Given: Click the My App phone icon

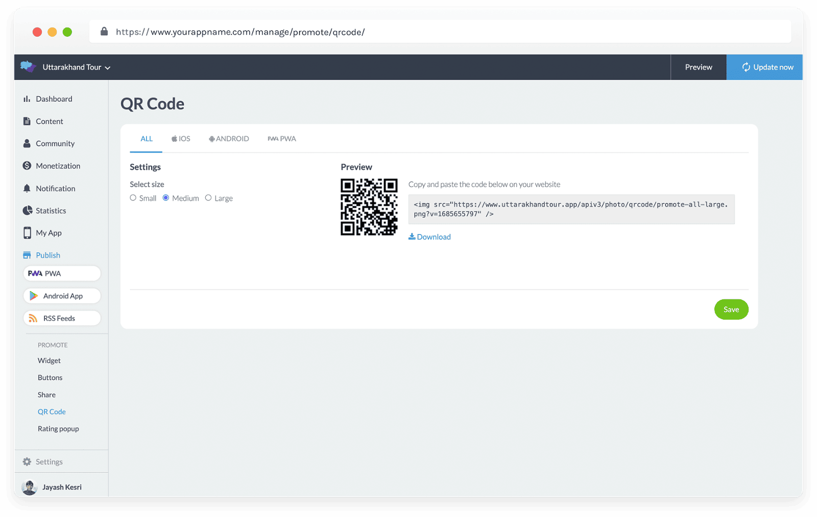Looking at the screenshot, I should click(x=27, y=233).
